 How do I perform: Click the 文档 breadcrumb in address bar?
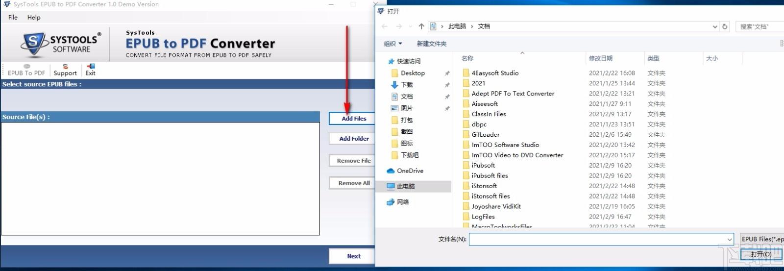pos(484,26)
